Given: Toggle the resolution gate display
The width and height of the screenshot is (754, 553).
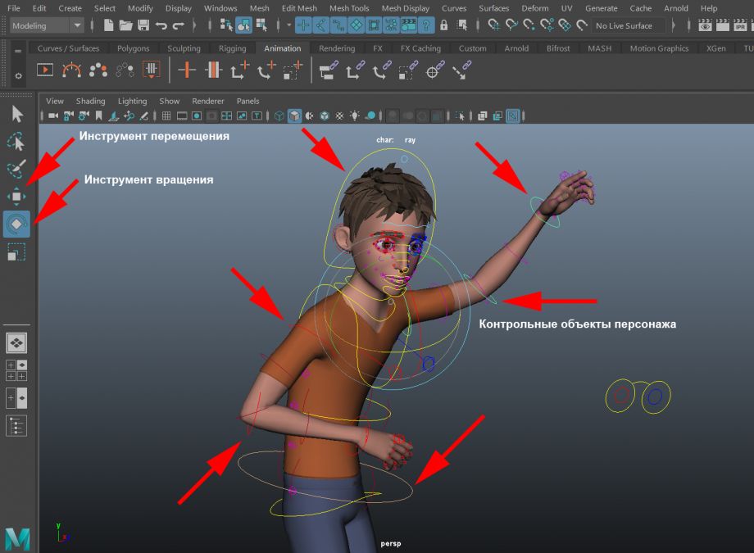Looking at the screenshot, I should tap(197, 116).
